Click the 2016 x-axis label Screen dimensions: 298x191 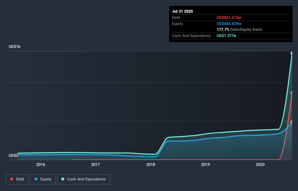(41, 164)
